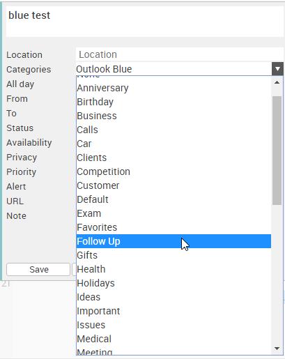Click the dropdown list scrollbar thumb
Screen dimensions: 285x359
click(277, 151)
